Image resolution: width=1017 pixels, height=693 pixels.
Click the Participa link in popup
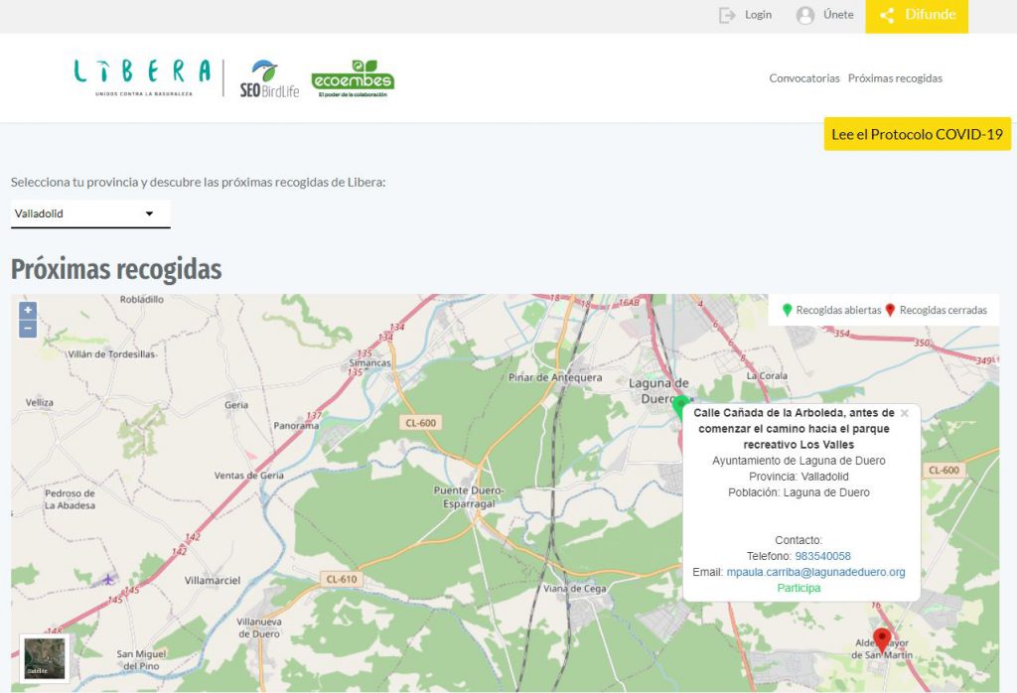(x=799, y=589)
